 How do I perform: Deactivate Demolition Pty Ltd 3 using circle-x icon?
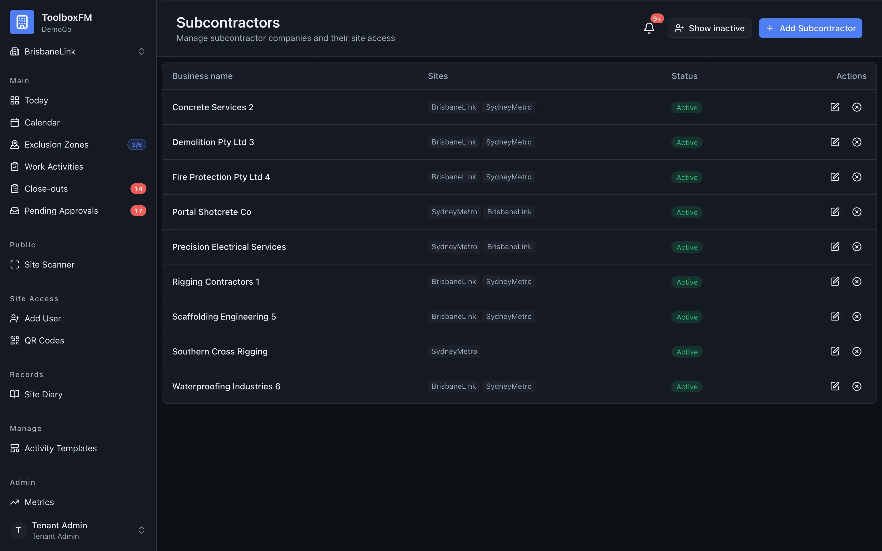click(857, 142)
